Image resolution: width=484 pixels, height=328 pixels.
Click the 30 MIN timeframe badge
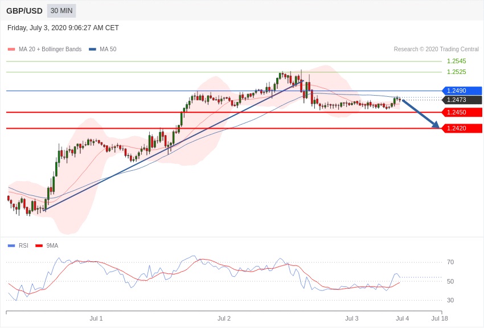click(x=61, y=11)
